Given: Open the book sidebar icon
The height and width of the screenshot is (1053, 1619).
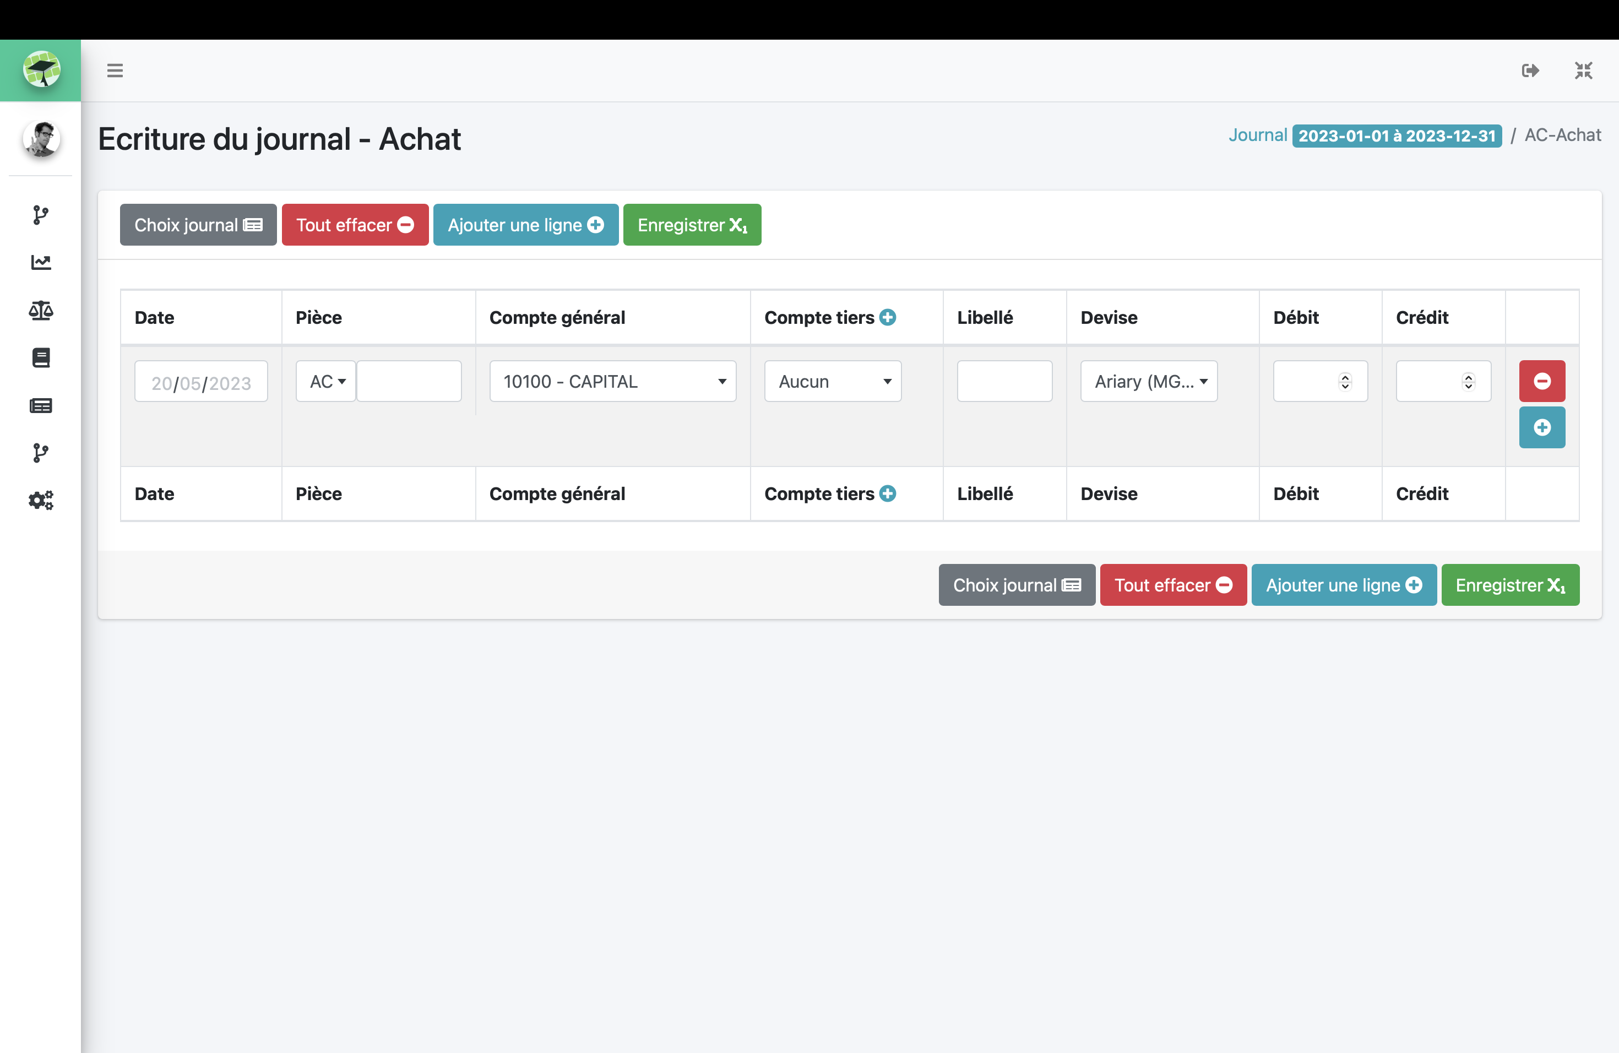Looking at the screenshot, I should (41, 358).
